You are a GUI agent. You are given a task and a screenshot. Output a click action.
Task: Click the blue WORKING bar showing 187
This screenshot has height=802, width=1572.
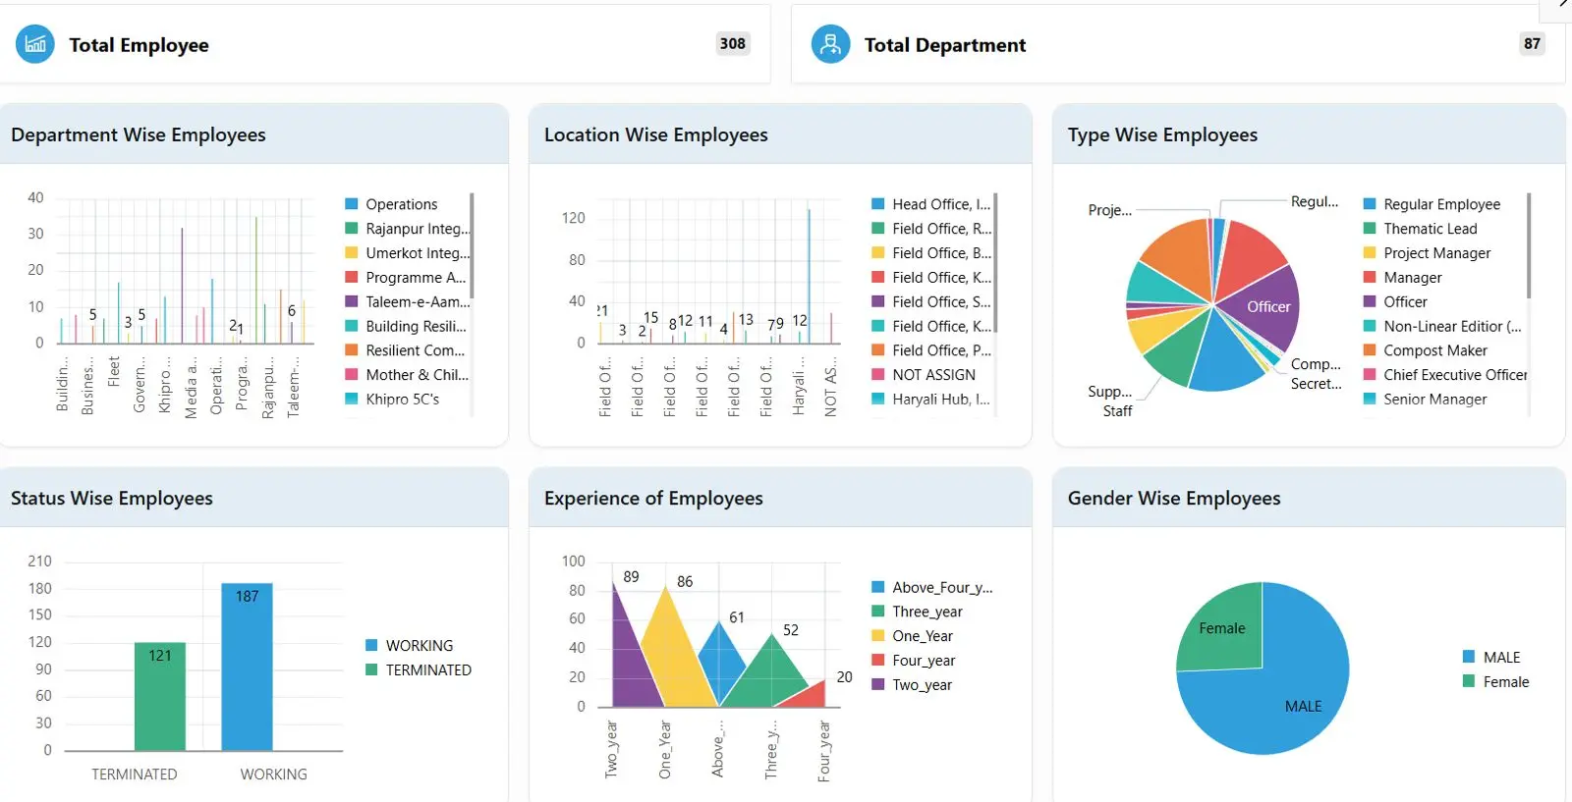[247, 668]
